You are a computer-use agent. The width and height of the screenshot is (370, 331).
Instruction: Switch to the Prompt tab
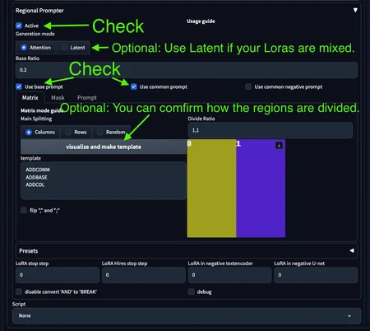[87, 98]
